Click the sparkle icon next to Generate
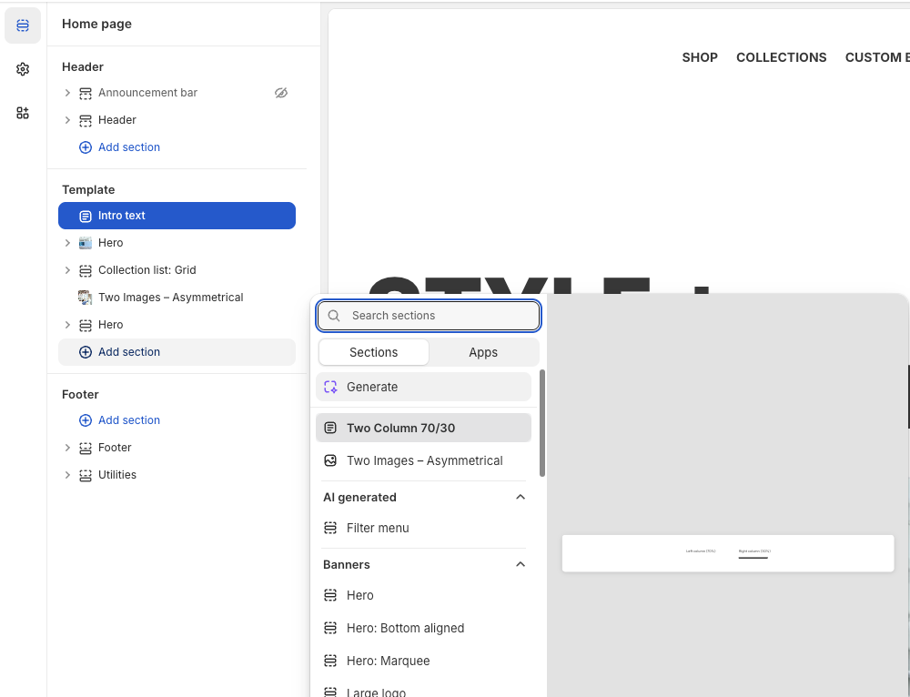Viewport: 910px width, 697px height. tap(331, 387)
